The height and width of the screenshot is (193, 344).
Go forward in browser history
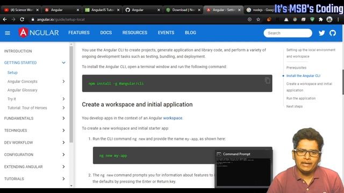pyautogui.click(x=13, y=19)
